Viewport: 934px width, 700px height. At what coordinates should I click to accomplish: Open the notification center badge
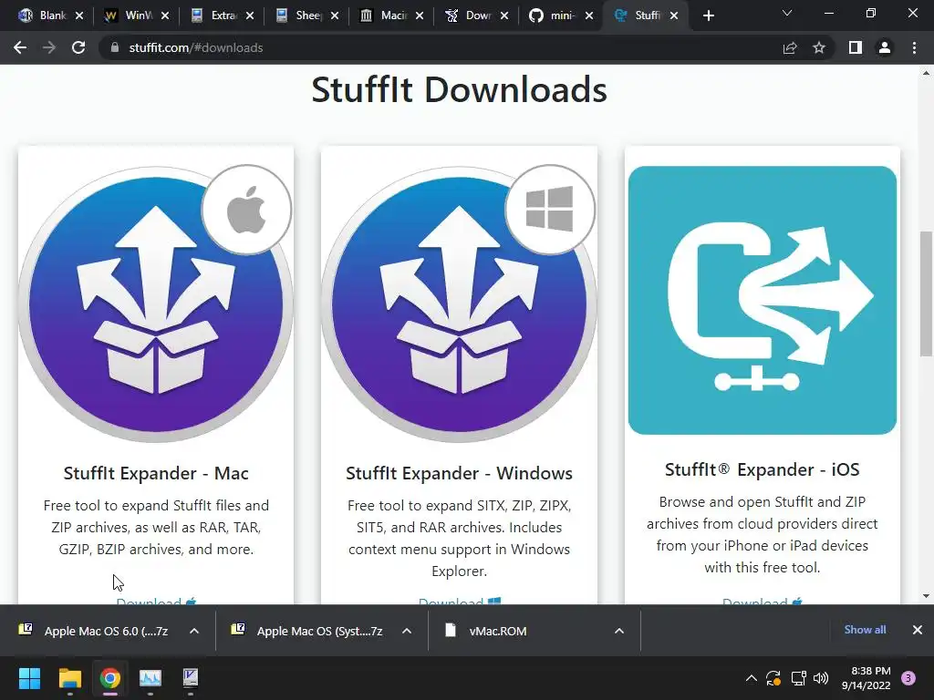(x=908, y=678)
